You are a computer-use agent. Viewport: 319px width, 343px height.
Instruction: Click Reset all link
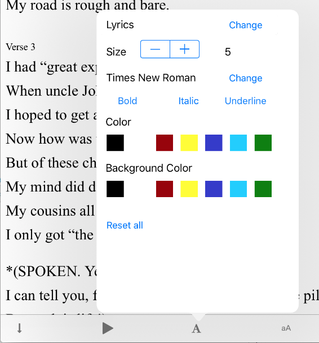[x=125, y=225]
